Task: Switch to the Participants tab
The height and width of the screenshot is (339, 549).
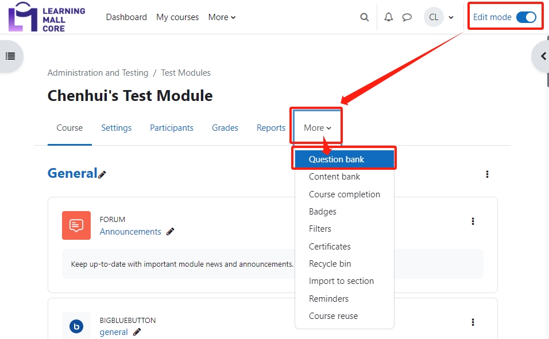Action: (x=171, y=127)
